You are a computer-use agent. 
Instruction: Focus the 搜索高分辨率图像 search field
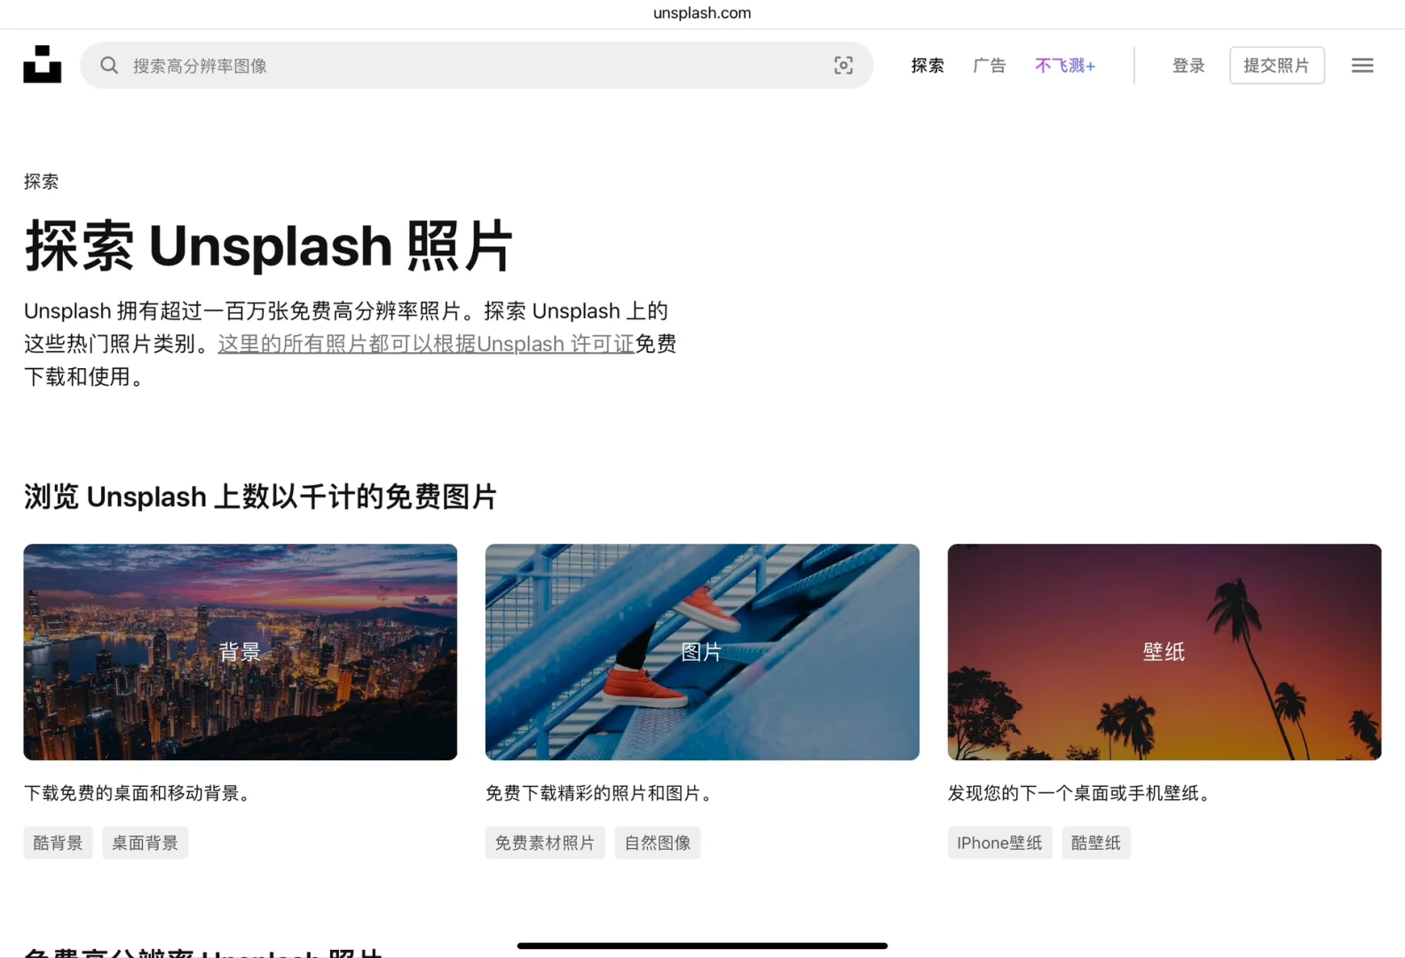pyautogui.click(x=477, y=66)
